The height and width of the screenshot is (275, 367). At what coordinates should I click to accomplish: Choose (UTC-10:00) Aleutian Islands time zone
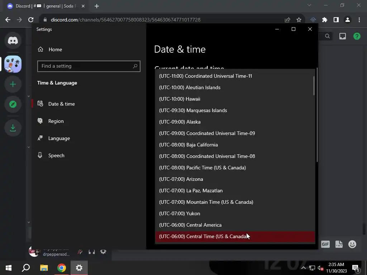click(235, 87)
